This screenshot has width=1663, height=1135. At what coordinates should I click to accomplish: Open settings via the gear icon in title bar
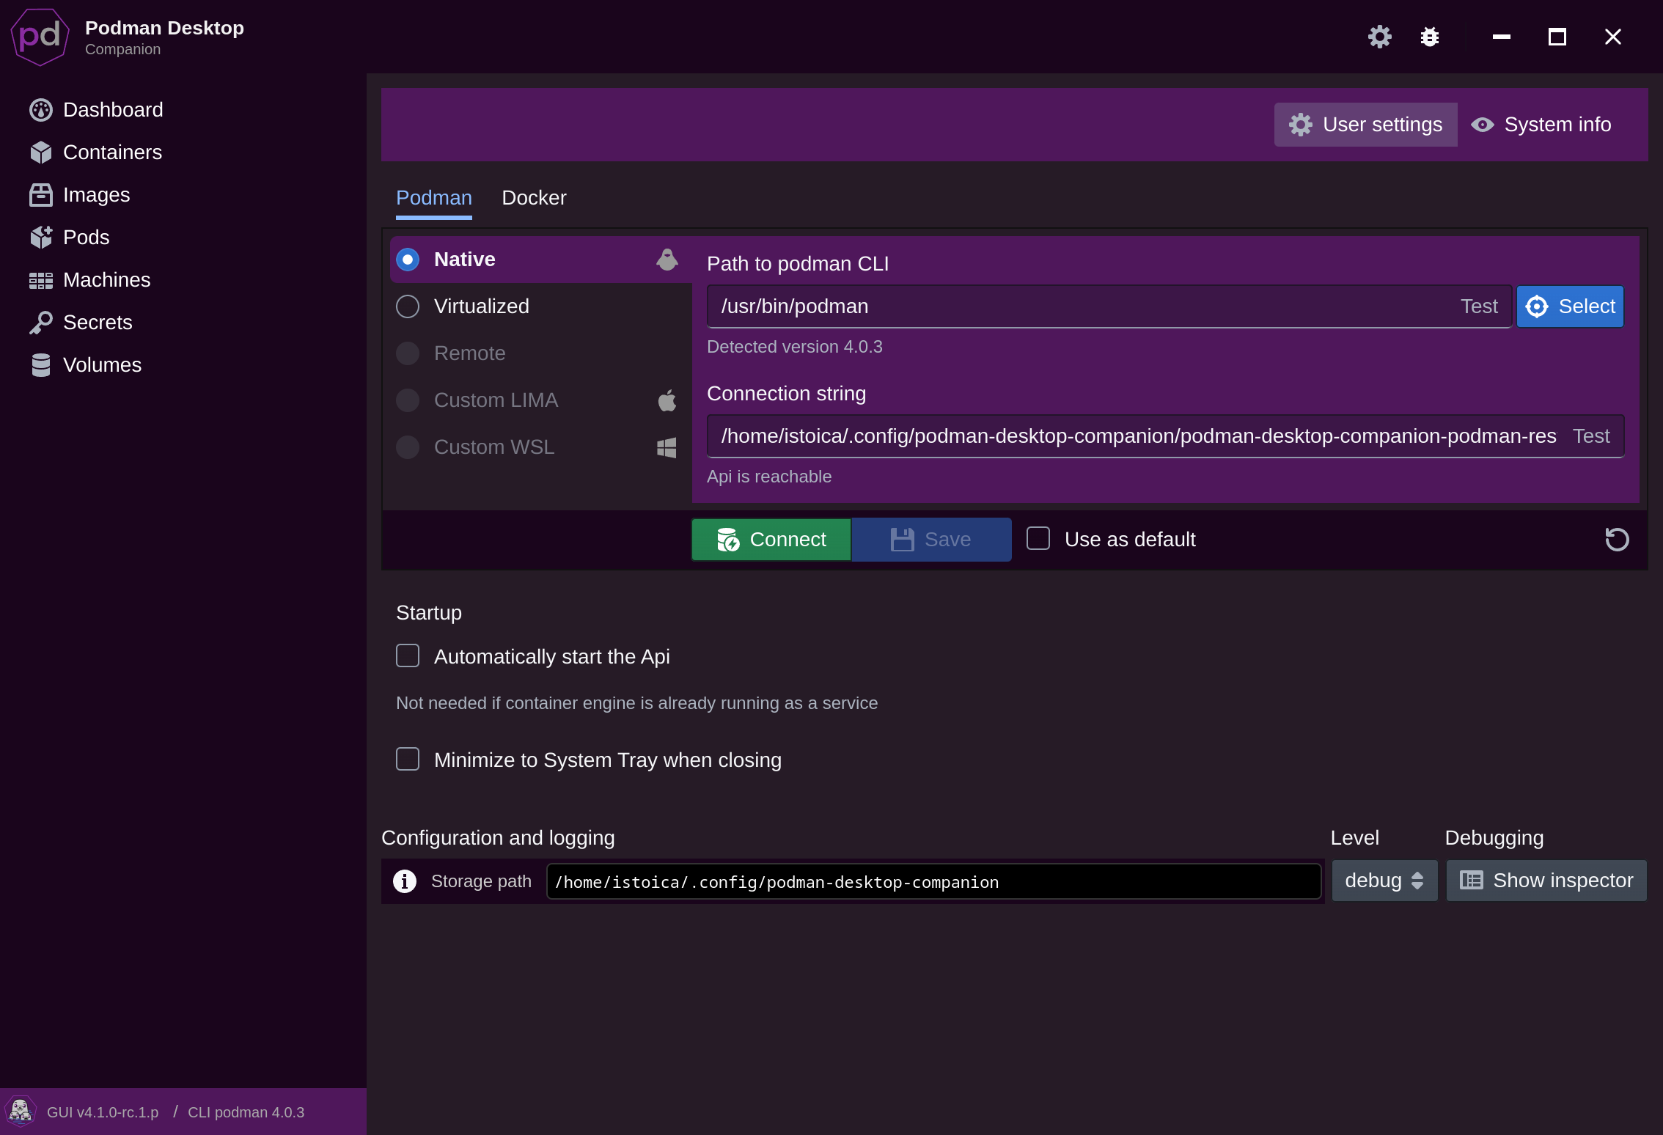tap(1379, 37)
